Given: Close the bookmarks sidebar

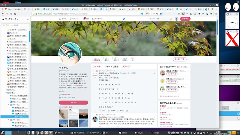Looking at the screenshot, I should click(28, 19).
